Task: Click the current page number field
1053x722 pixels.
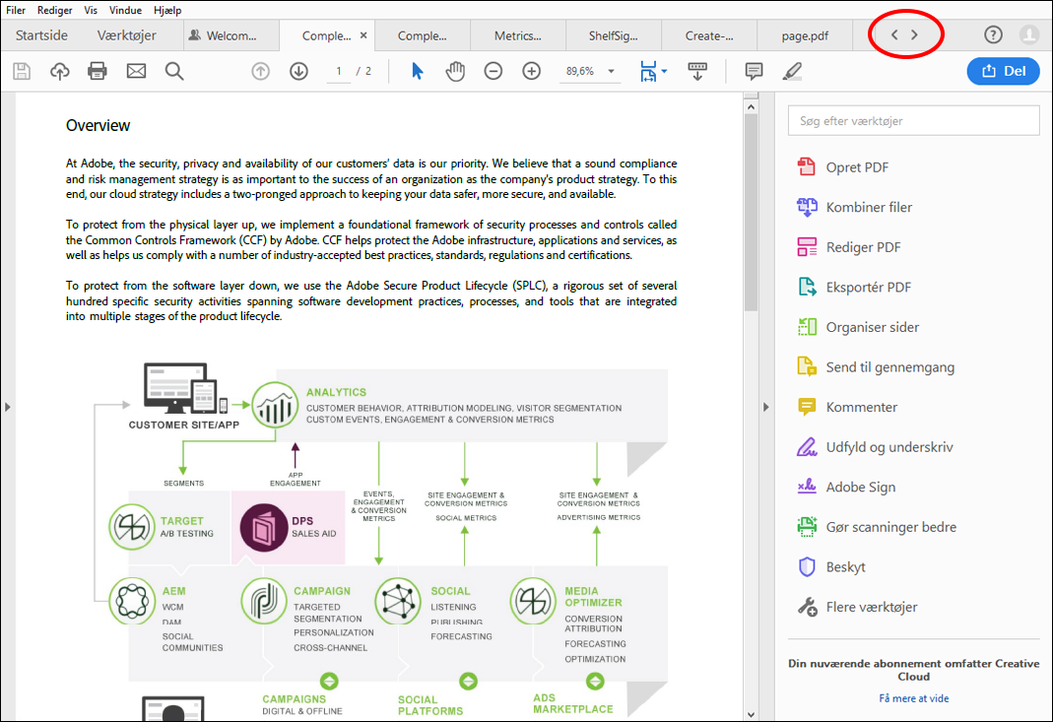Action: click(339, 71)
